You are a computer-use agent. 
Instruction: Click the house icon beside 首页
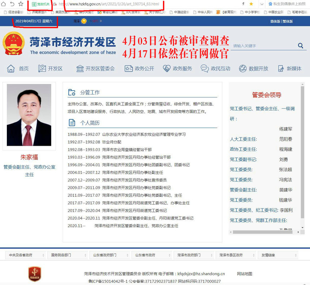pos(11,69)
